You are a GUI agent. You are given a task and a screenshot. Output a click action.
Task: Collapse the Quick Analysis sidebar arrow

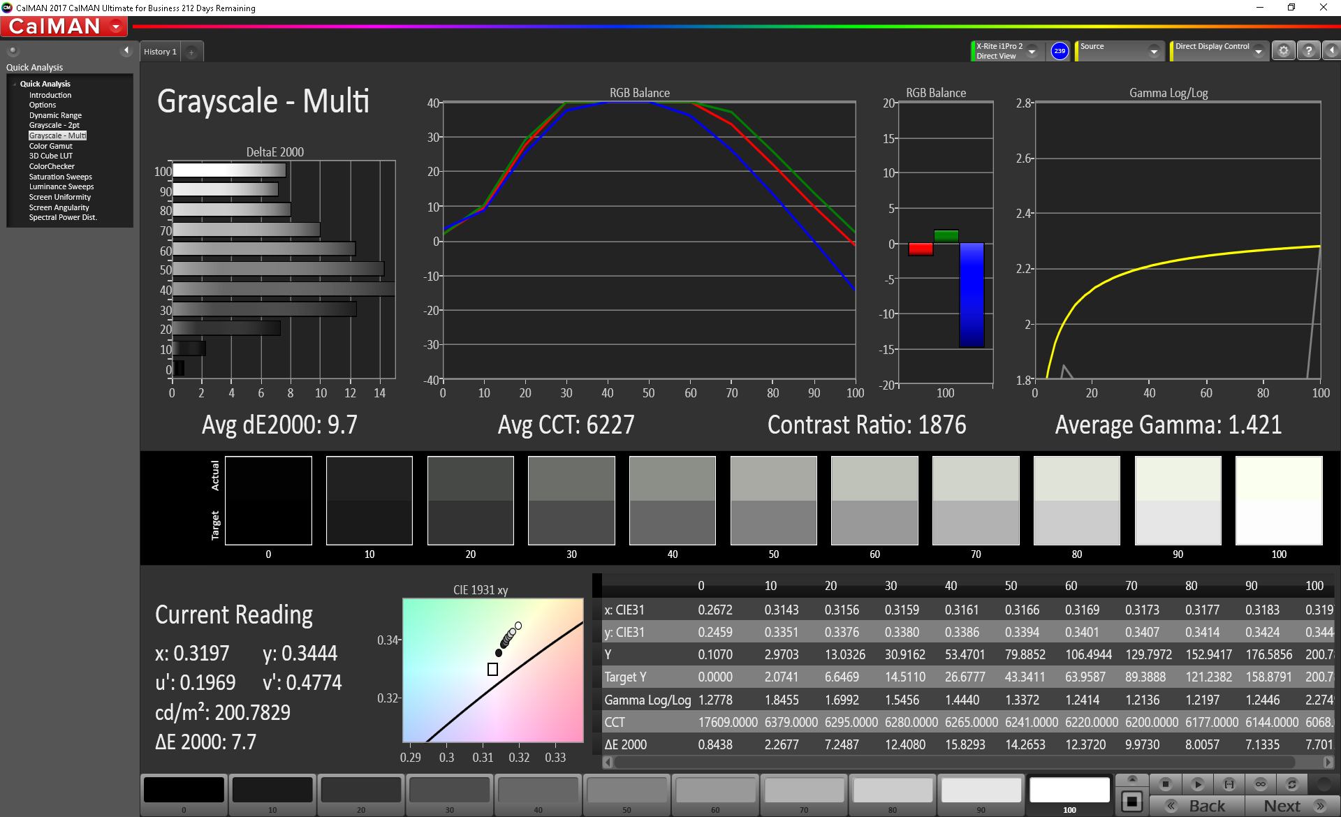click(126, 50)
